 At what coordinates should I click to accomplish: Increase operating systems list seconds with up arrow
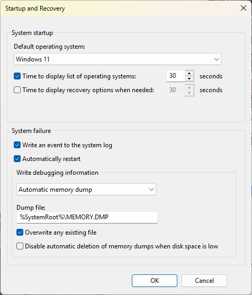pyautogui.click(x=190, y=74)
